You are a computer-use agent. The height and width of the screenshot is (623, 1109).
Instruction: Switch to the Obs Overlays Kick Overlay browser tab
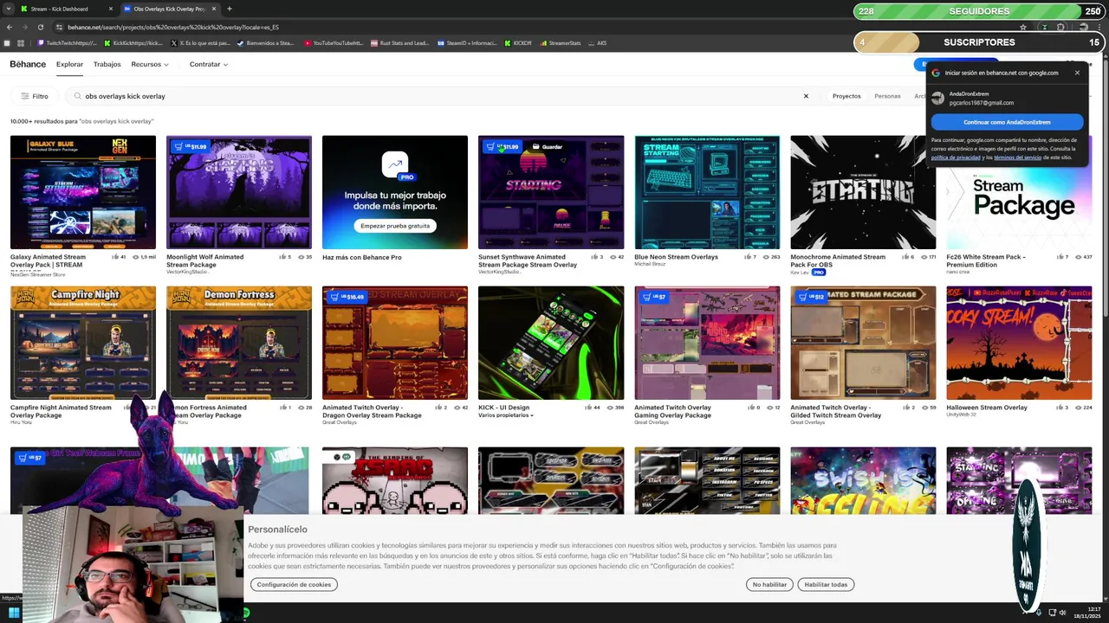pyautogui.click(x=169, y=9)
